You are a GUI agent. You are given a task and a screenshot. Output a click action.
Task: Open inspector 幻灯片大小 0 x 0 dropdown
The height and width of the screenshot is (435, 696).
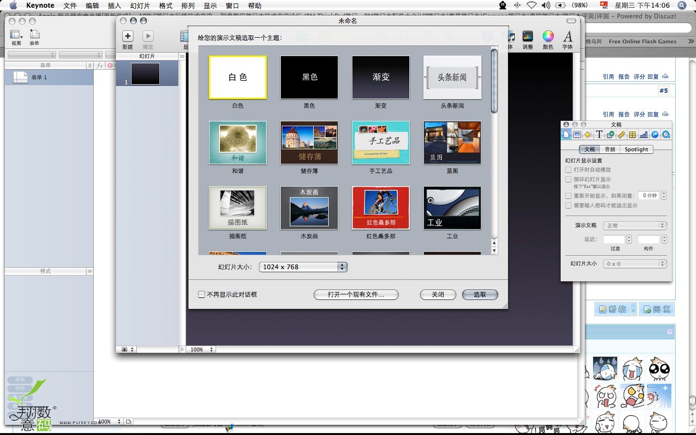(x=635, y=264)
